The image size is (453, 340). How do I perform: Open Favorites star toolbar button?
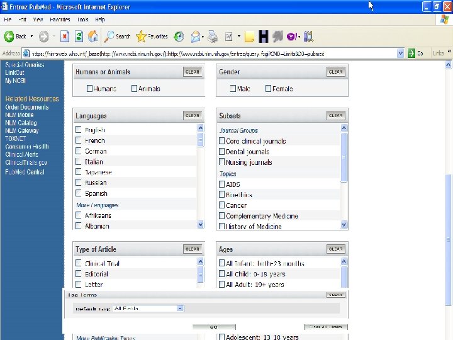(x=152, y=37)
